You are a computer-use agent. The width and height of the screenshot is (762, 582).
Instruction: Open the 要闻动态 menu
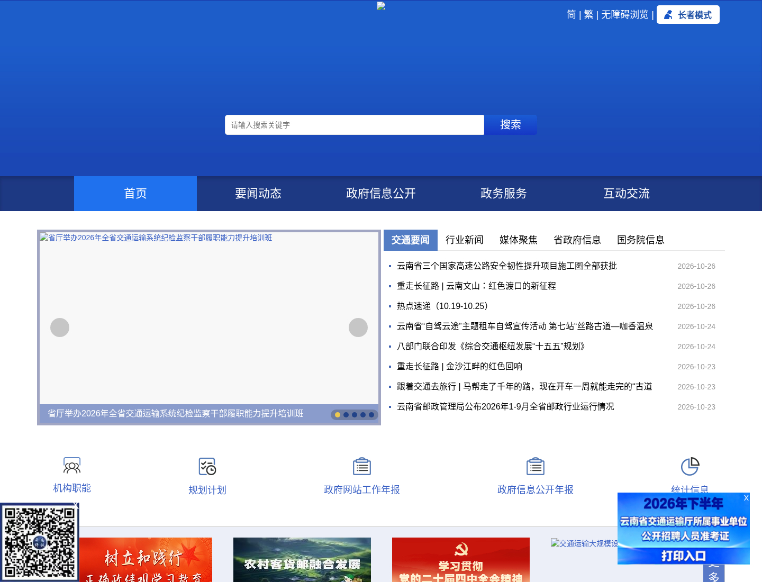click(258, 194)
